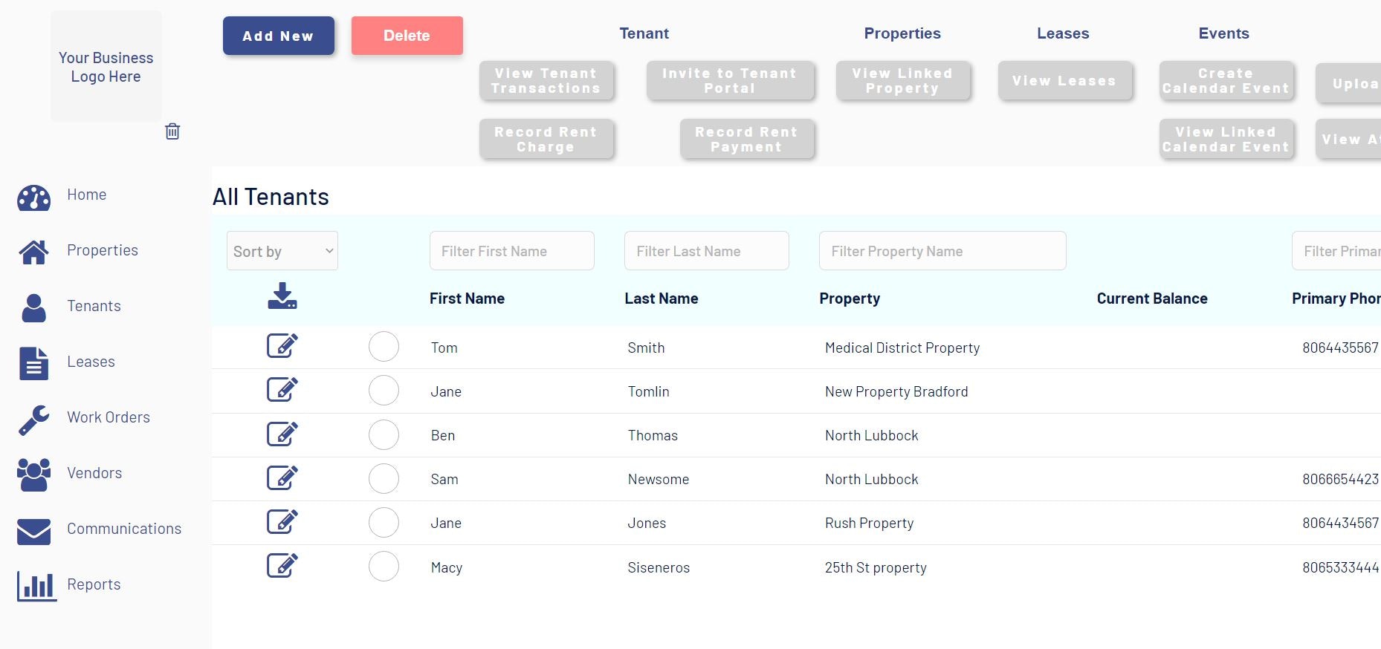This screenshot has height=649, width=1381.
Task: Open the Sort by dropdown
Action: coord(282,251)
